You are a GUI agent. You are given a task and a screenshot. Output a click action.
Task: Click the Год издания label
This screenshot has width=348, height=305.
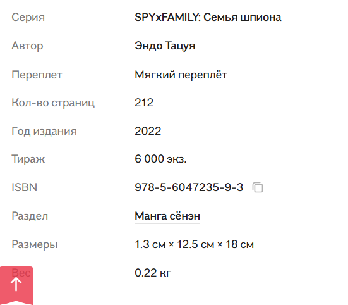point(44,131)
